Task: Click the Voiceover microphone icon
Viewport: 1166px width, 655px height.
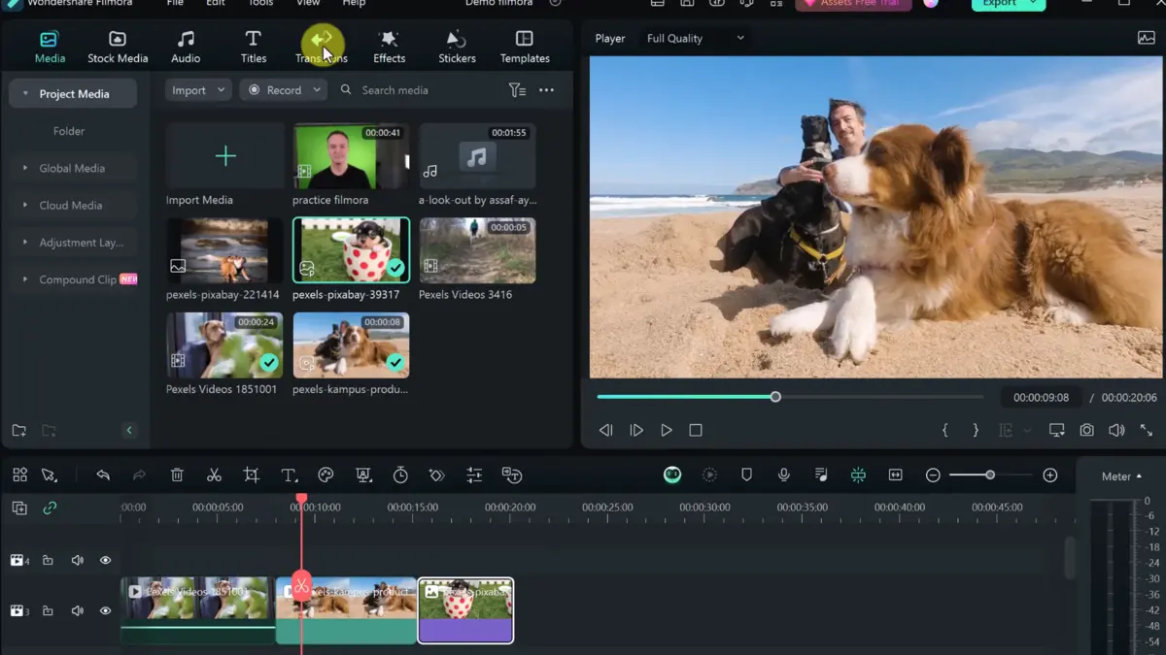Action: (783, 475)
